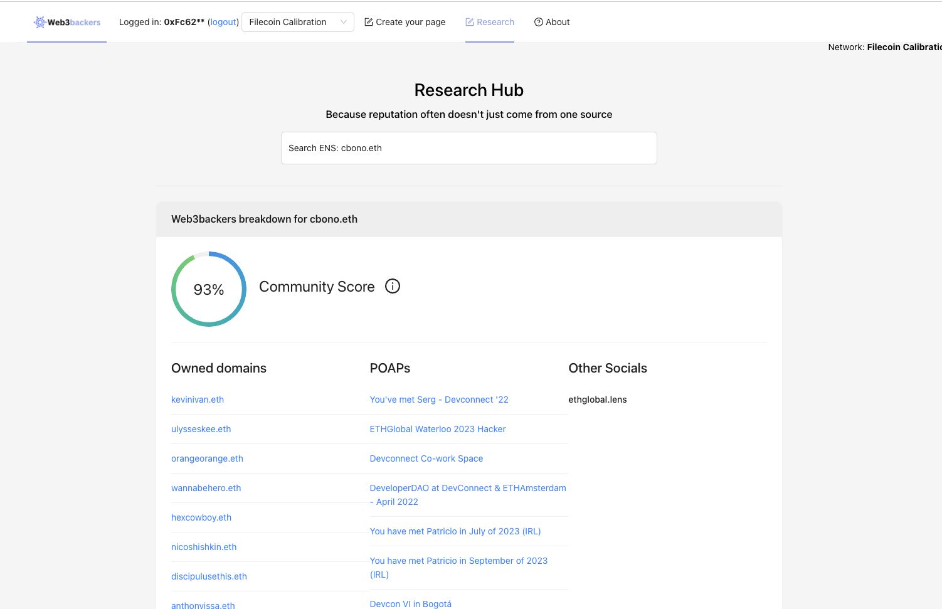
Task: Click the Web3backers logo
Action: (67, 22)
